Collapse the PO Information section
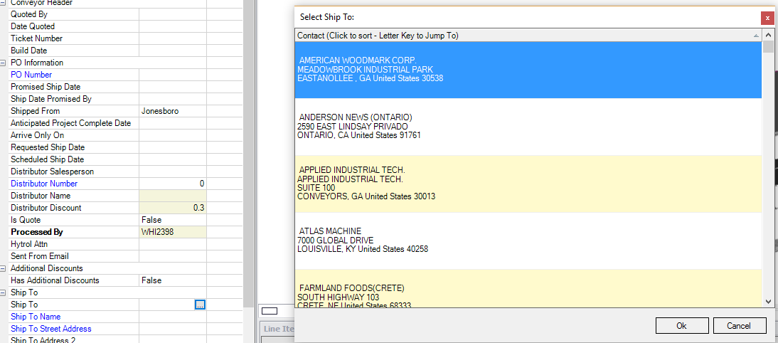The width and height of the screenshot is (778, 343). (x=4, y=63)
